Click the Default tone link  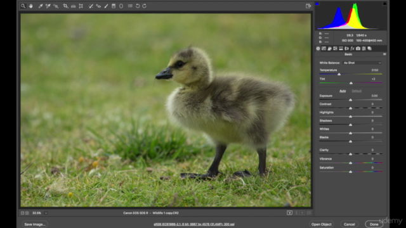(x=357, y=91)
